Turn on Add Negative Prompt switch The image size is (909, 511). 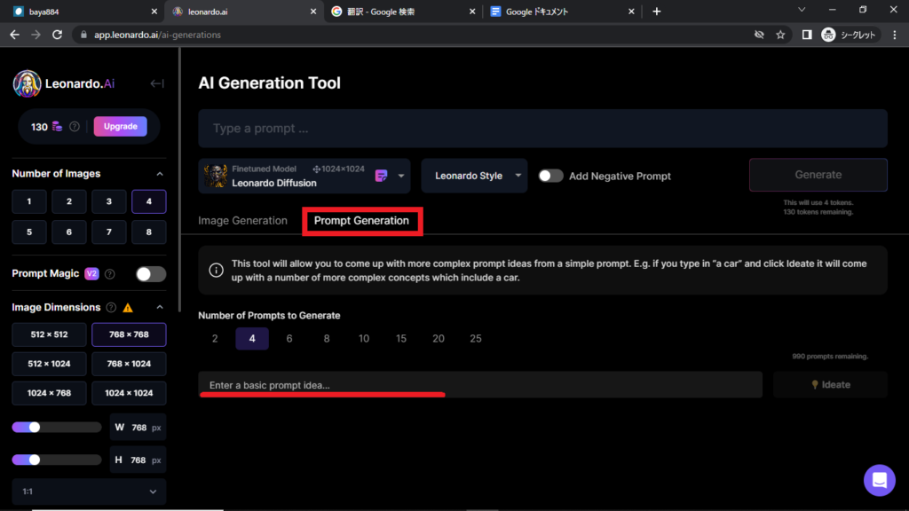pyautogui.click(x=550, y=176)
